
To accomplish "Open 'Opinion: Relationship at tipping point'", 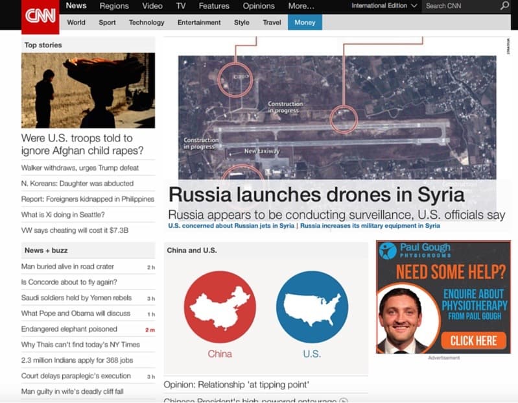I will [x=237, y=384].
